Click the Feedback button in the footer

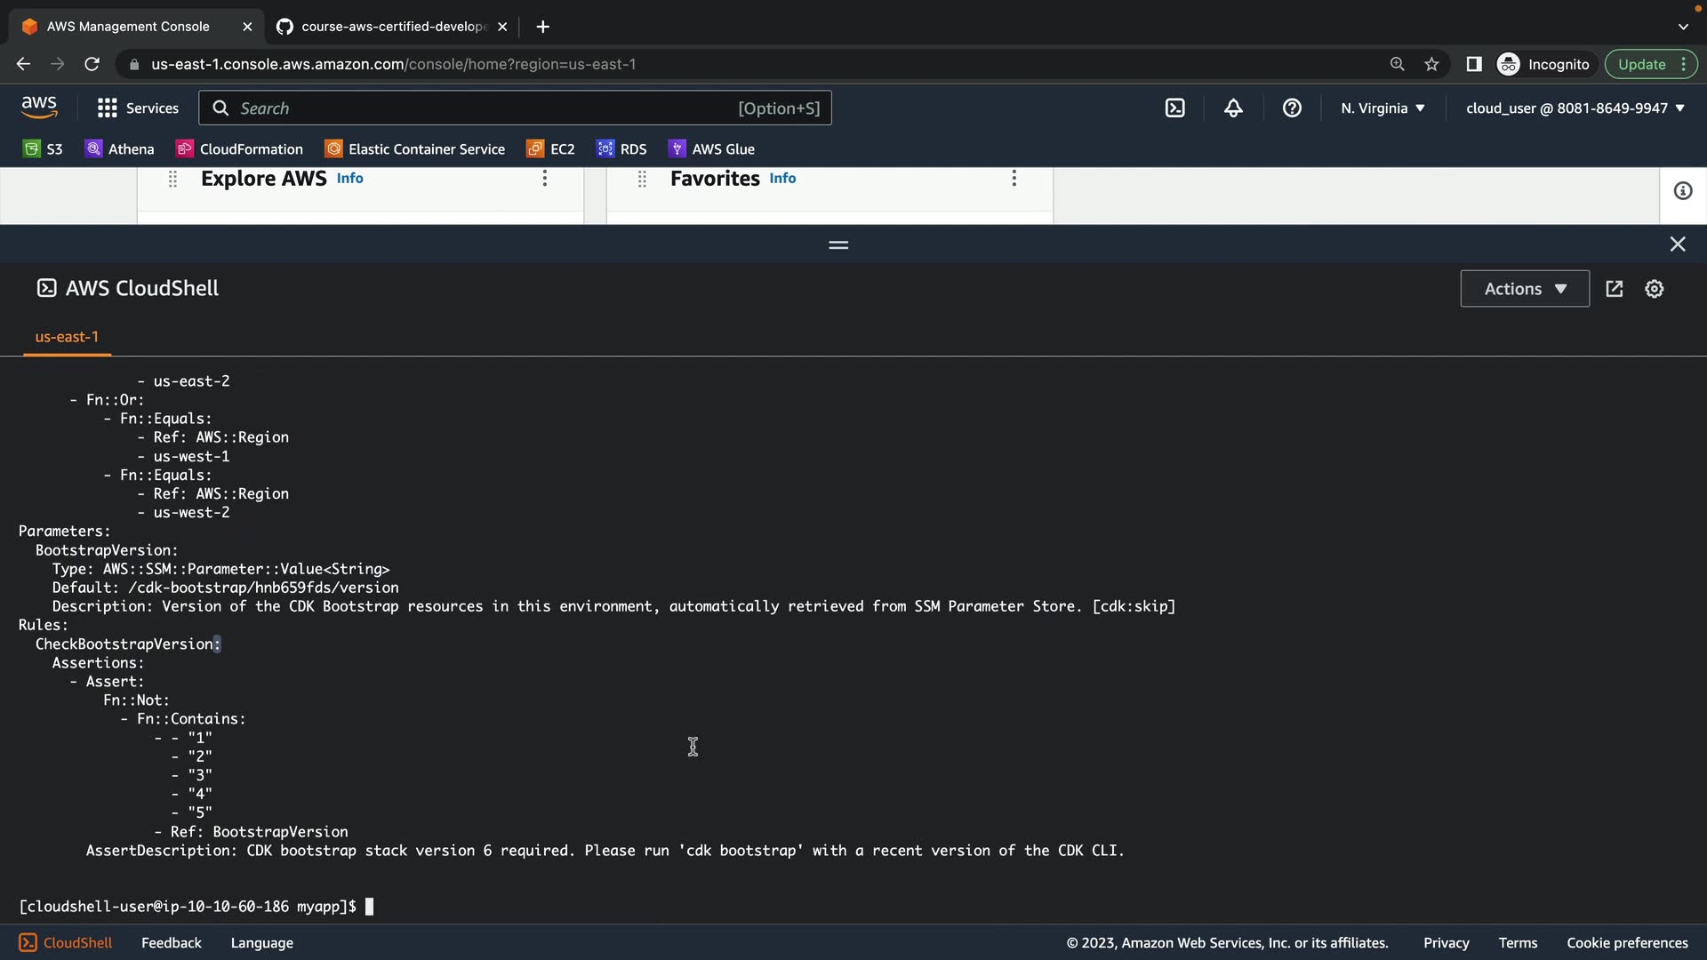[172, 943]
